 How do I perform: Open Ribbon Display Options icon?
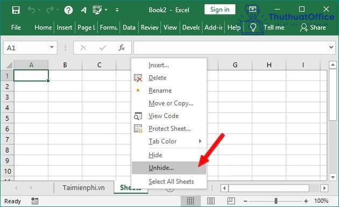pos(252,9)
